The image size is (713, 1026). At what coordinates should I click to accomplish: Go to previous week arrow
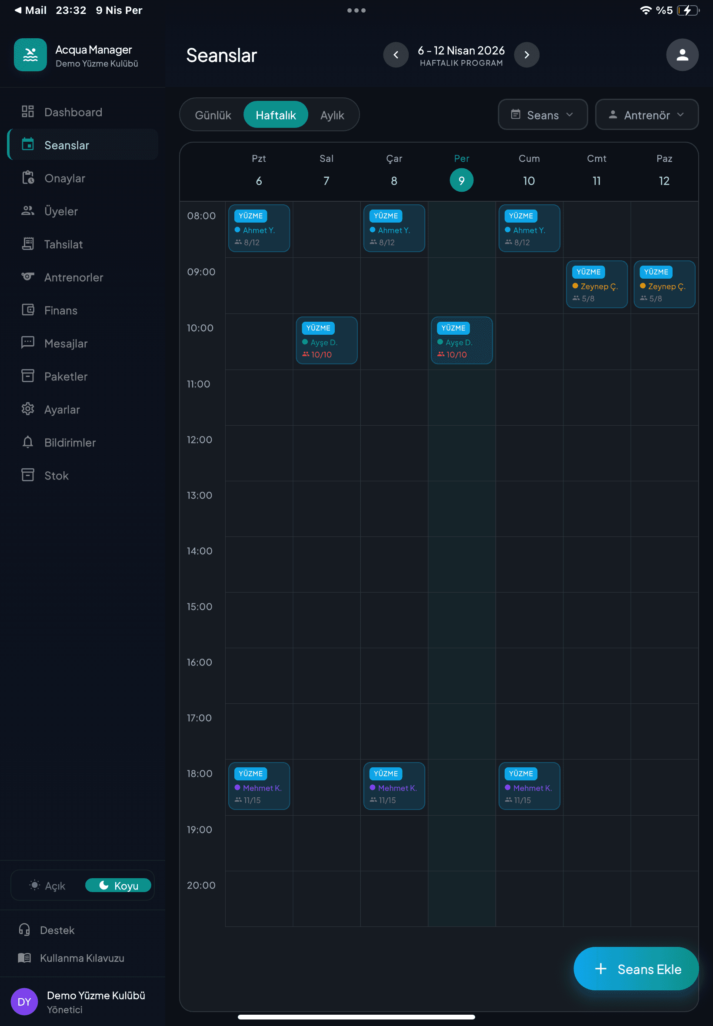pos(396,55)
